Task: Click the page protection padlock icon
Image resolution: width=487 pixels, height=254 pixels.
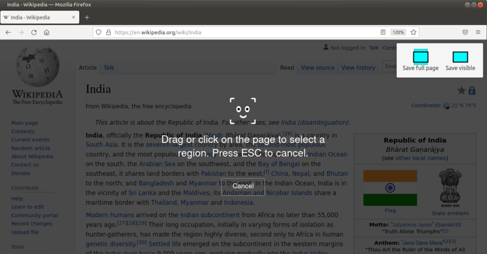Action: [472, 91]
